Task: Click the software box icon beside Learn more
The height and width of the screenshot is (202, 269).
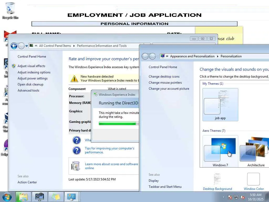Action: coord(76,166)
